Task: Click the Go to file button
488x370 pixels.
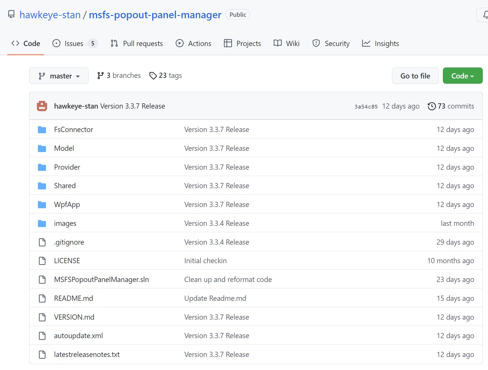Action: pos(415,76)
